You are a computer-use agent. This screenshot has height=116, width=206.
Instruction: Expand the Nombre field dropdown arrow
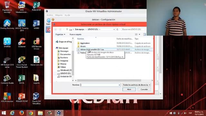coord(119,85)
